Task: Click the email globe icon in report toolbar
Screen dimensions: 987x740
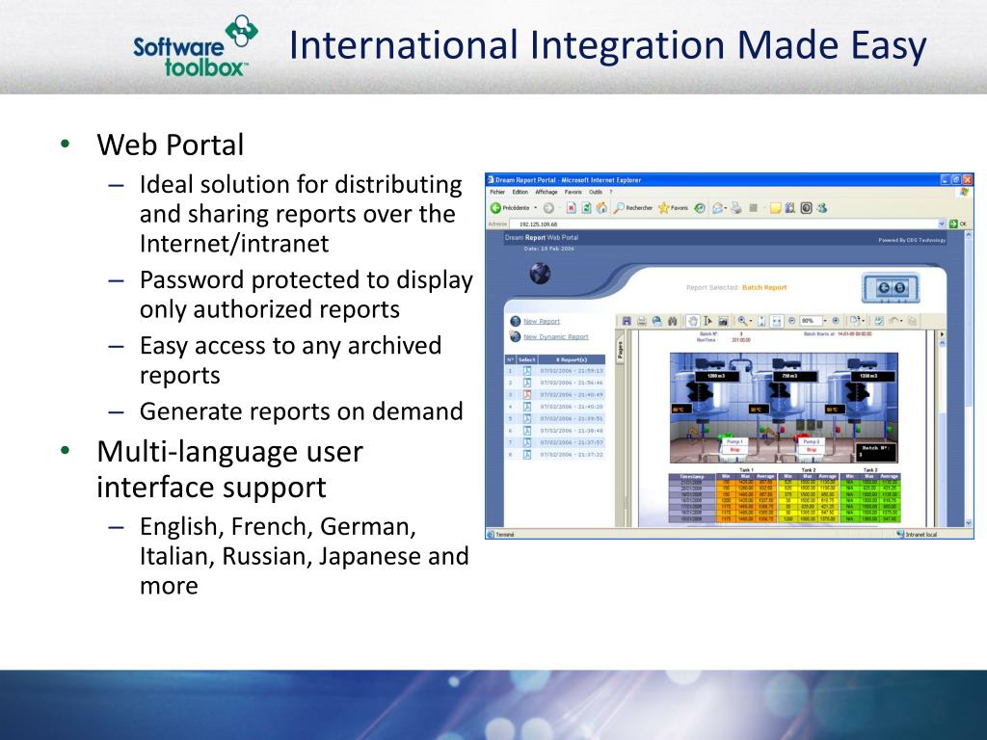Action: [x=656, y=321]
